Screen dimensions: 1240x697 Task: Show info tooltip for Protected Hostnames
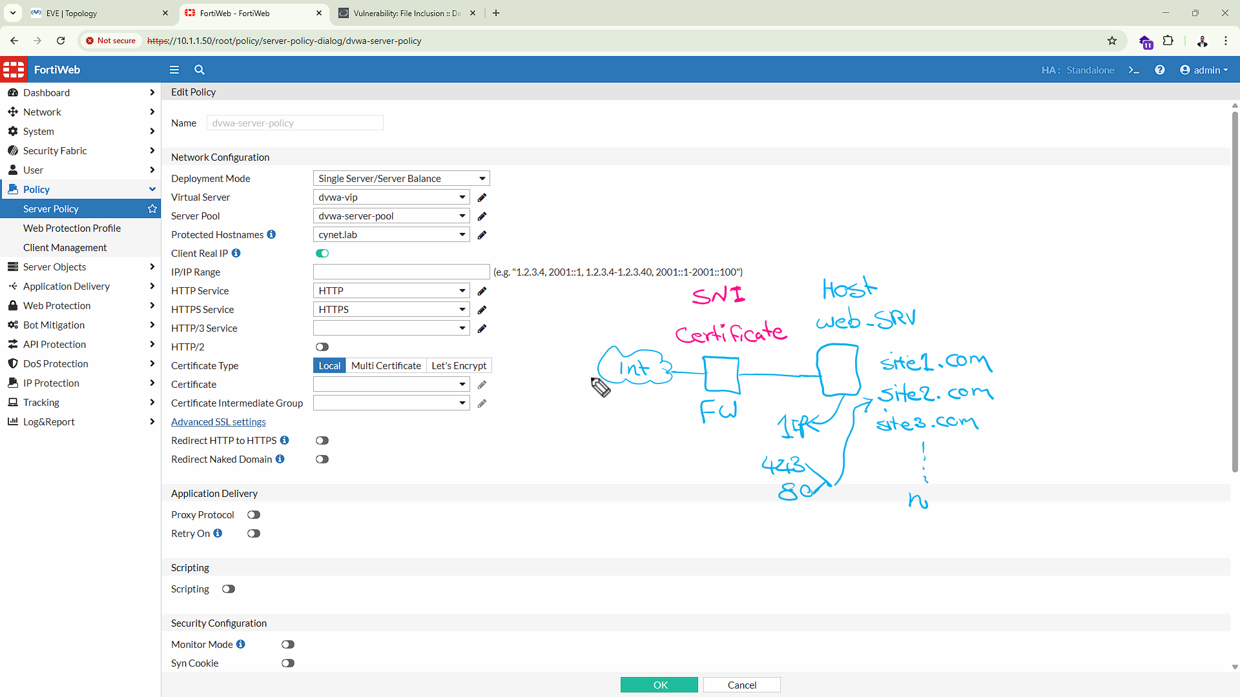pyautogui.click(x=271, y=234)
